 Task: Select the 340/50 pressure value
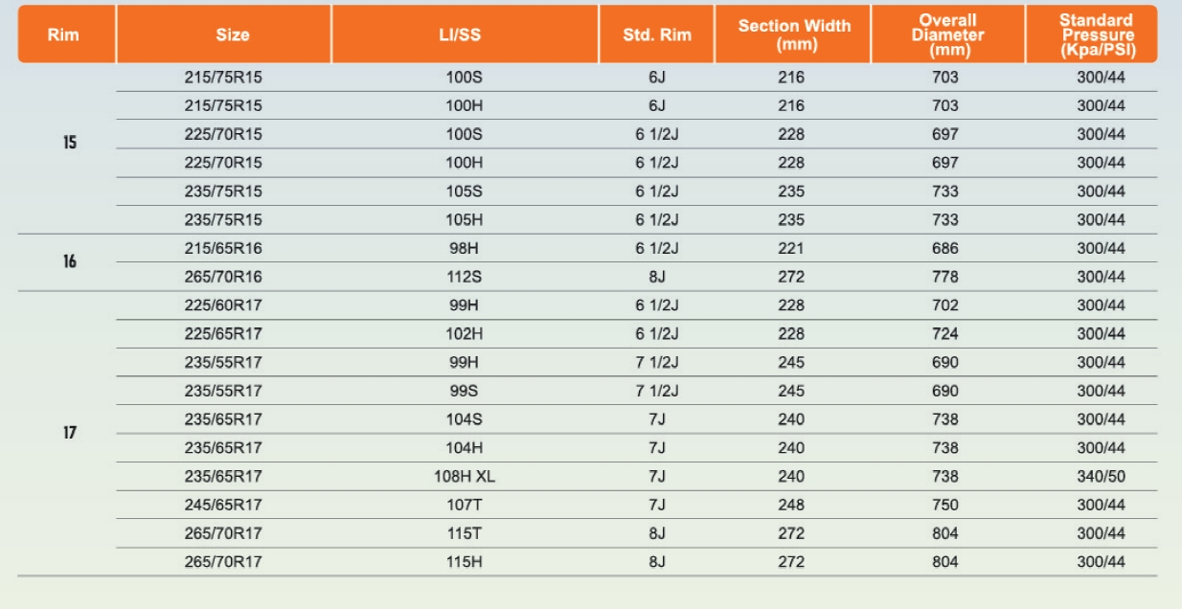click(x=1101, y=476)
